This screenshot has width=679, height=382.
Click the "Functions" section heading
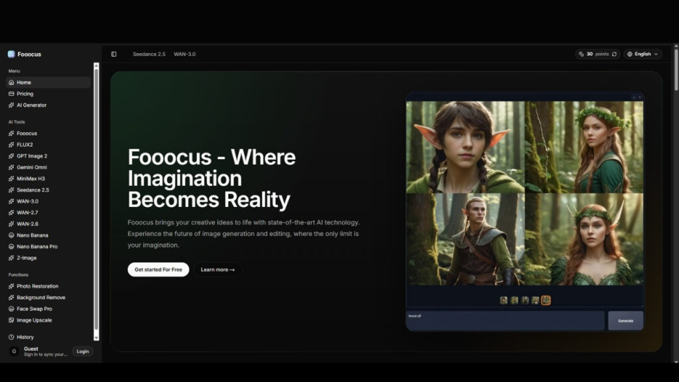18,275
